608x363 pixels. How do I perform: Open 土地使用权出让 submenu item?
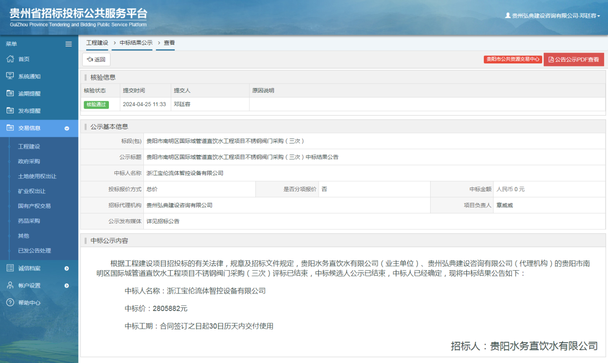click(x=37, y=176)
